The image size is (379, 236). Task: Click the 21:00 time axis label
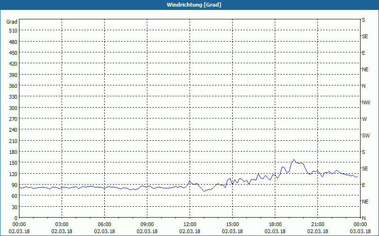pos(317,225)
